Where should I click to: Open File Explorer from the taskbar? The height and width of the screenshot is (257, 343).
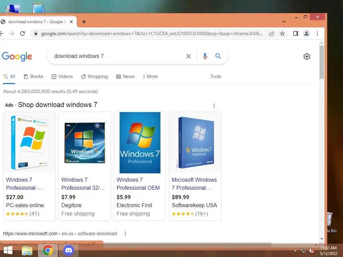point(27,250)
